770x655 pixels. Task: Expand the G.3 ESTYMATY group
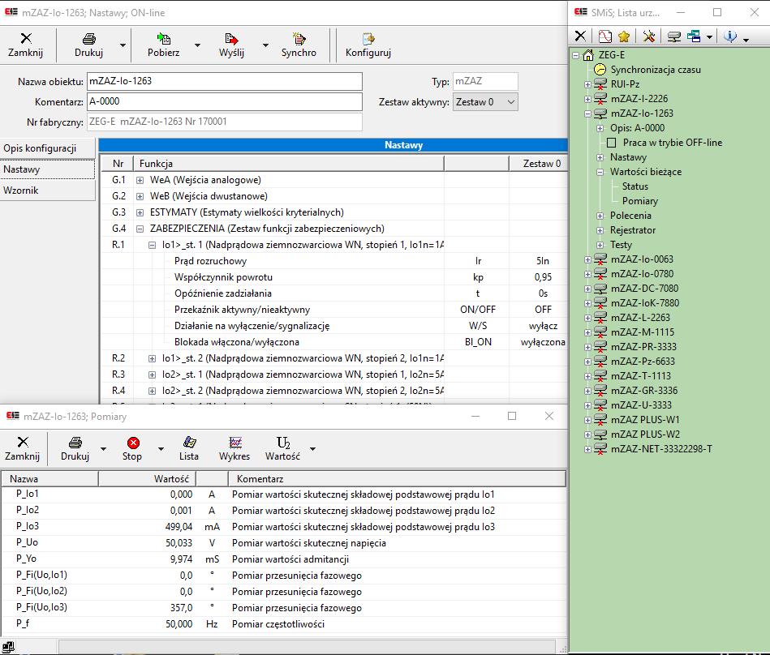[x=140, y=213]
